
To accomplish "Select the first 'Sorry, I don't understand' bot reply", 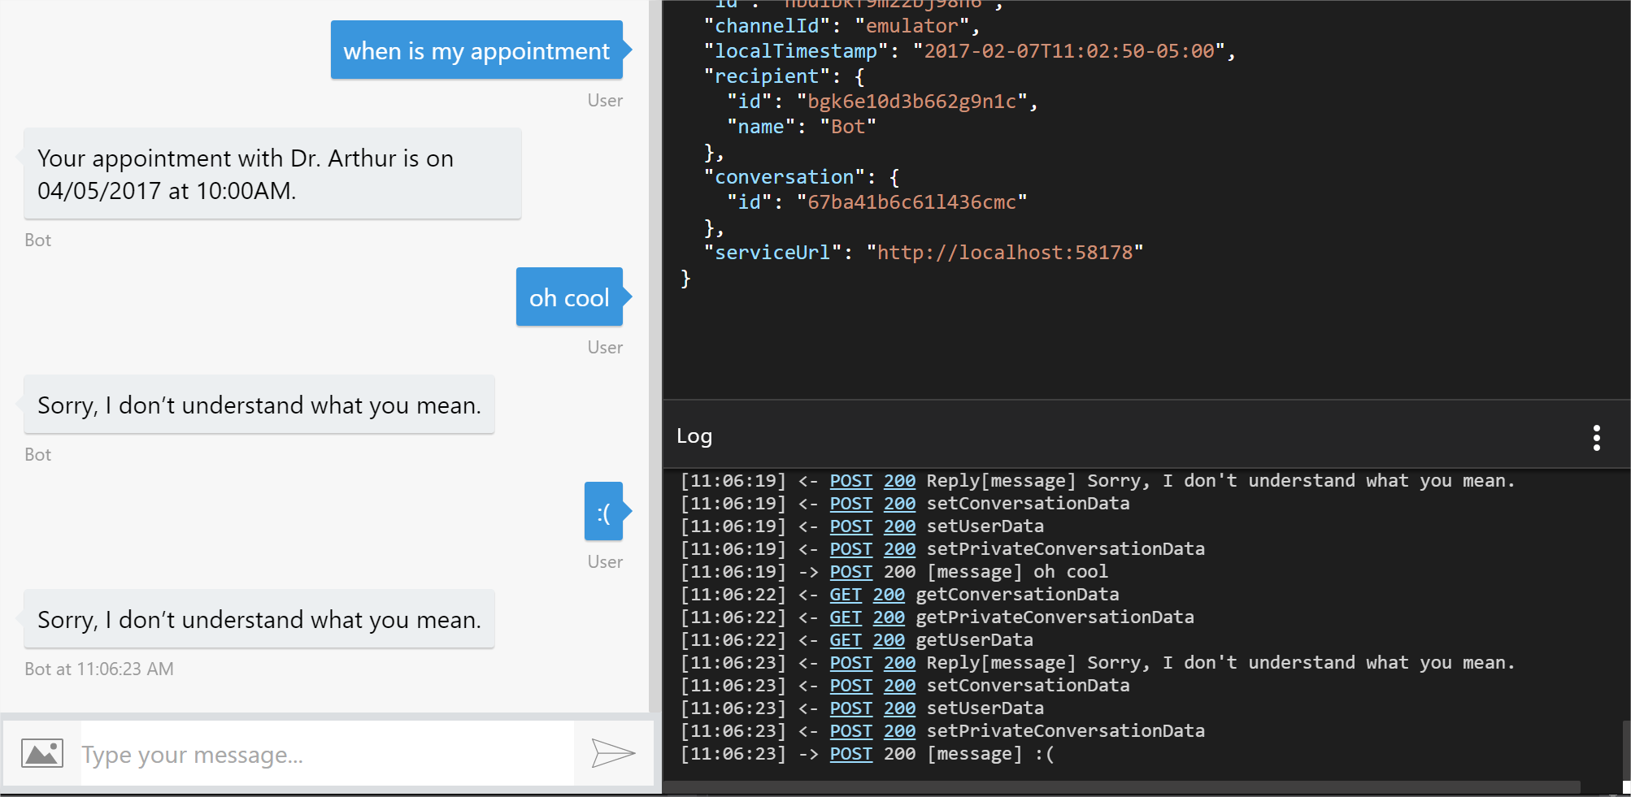I will pos(259,405).
